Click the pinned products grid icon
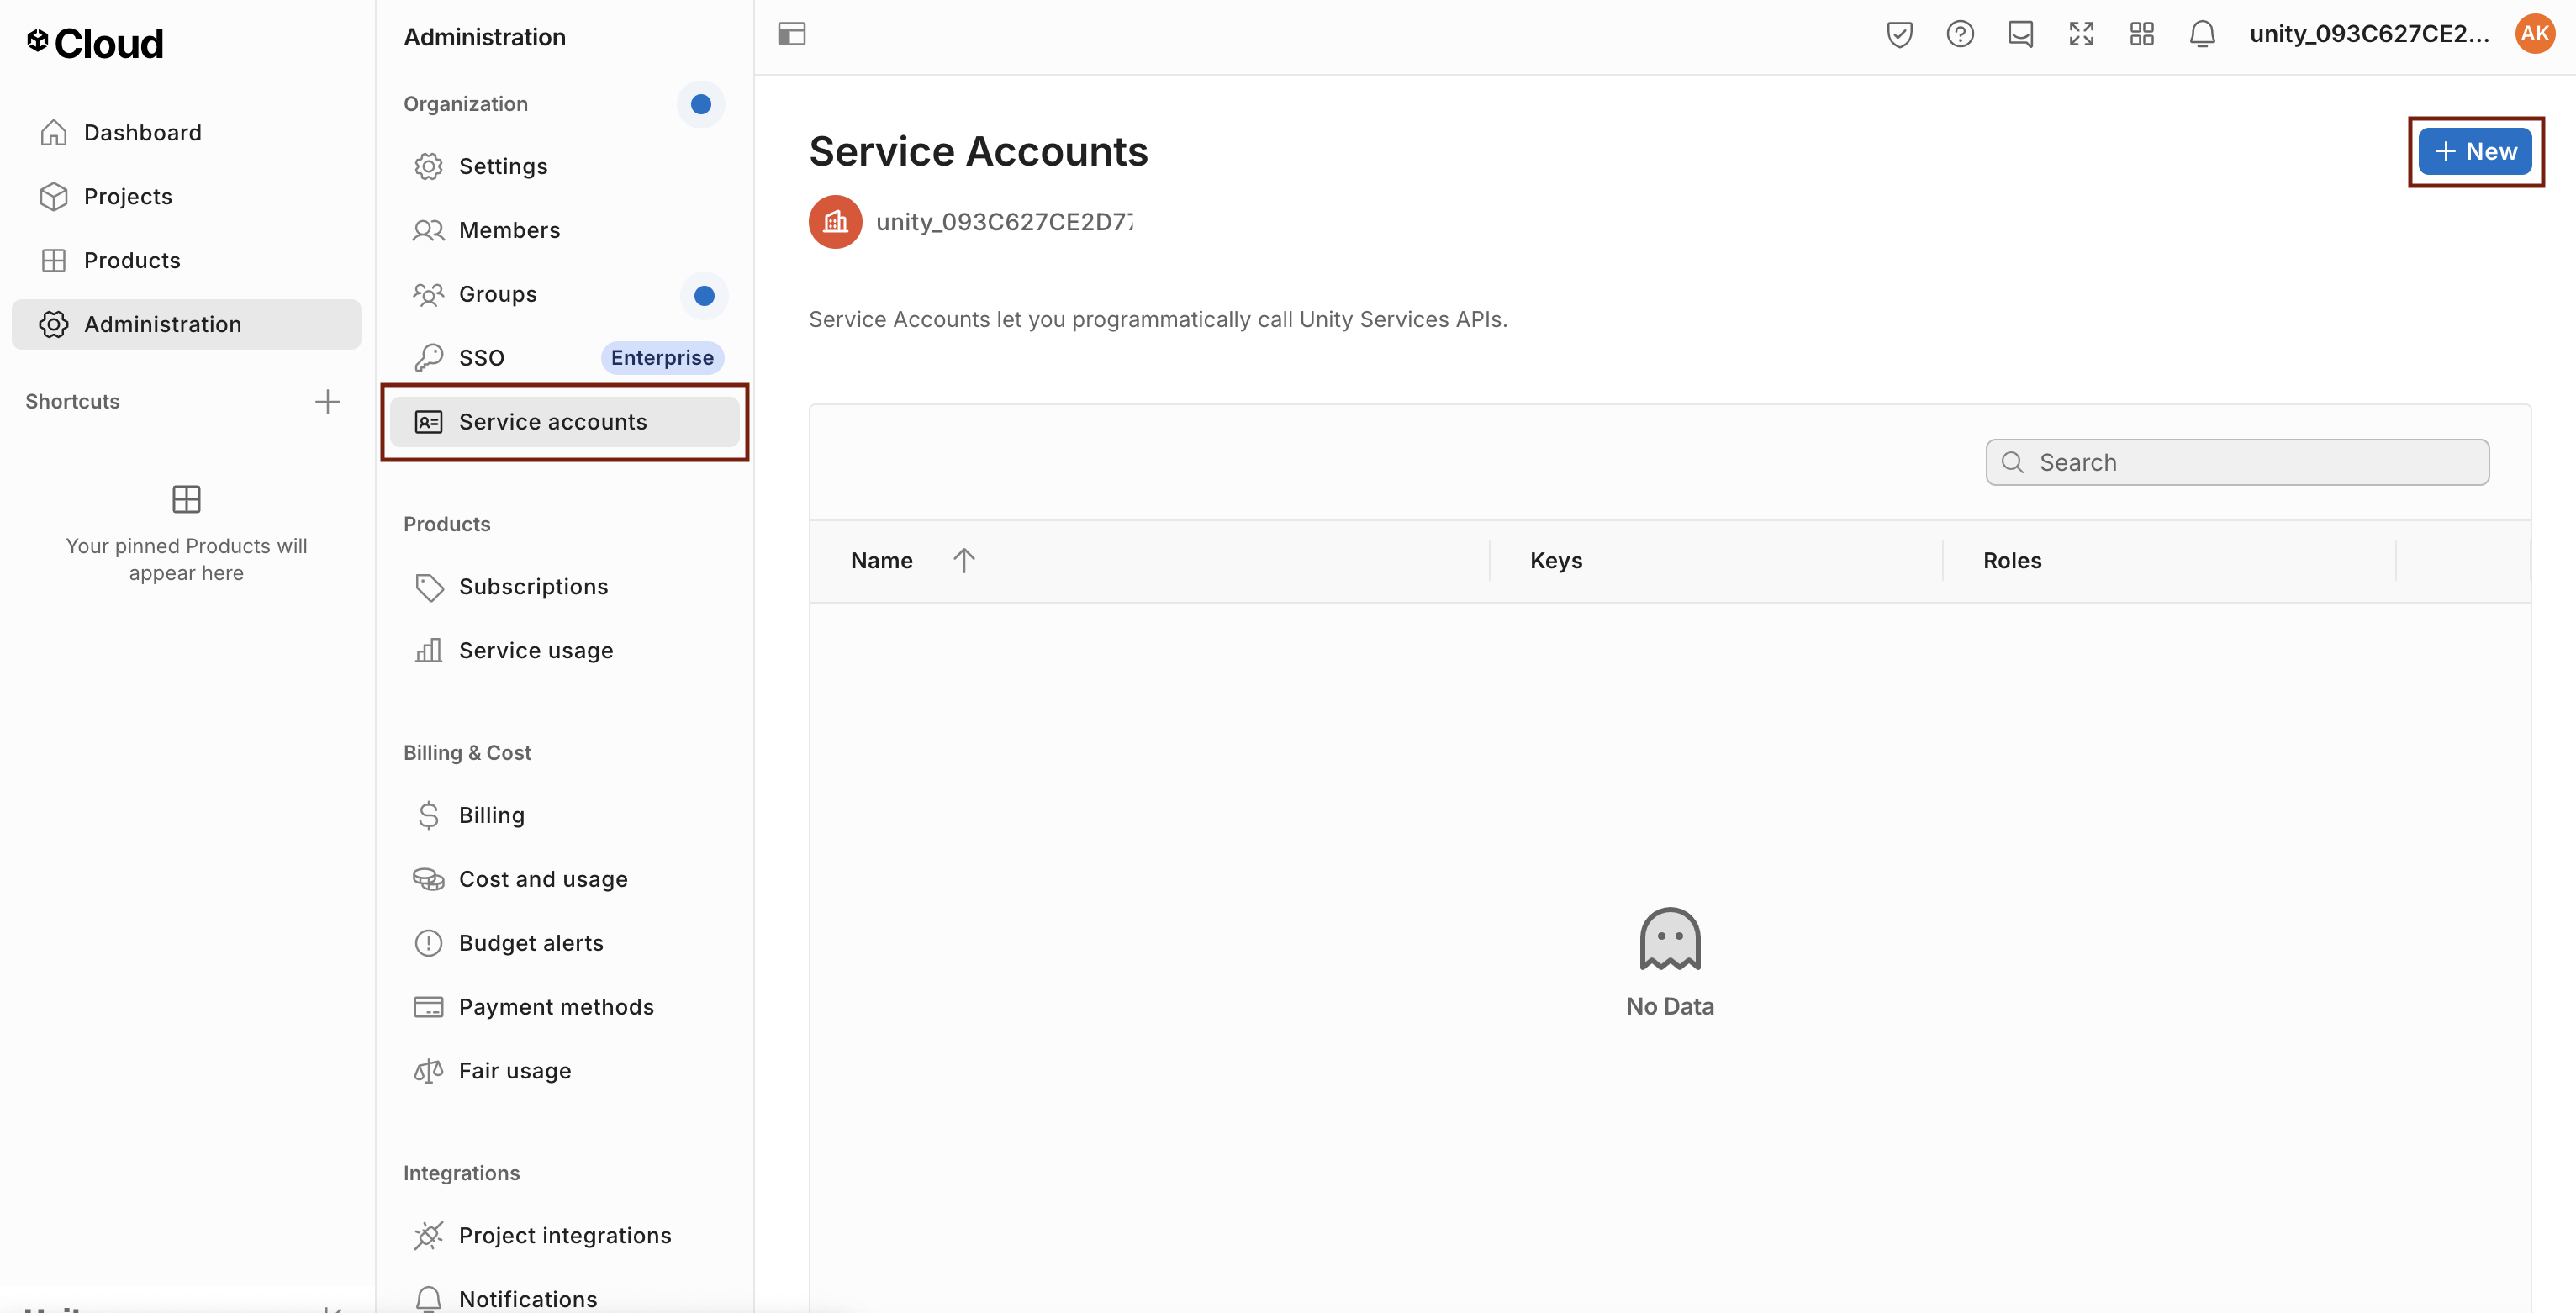 (186, 498)
